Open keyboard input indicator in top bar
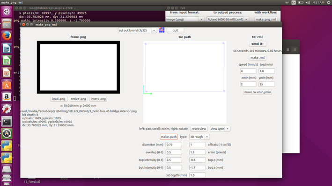The height and width of the screenshot is (186, 332). tap(294, 2)
